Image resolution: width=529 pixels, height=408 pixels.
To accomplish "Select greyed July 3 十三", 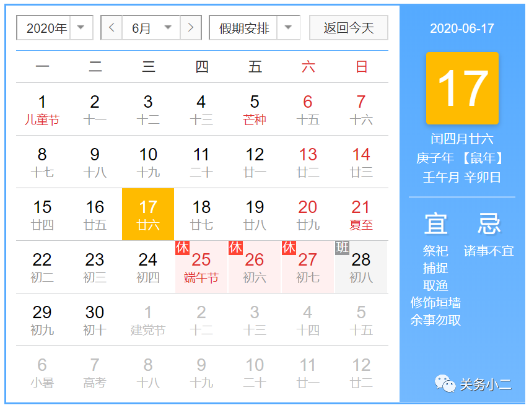I will [255, 319].
